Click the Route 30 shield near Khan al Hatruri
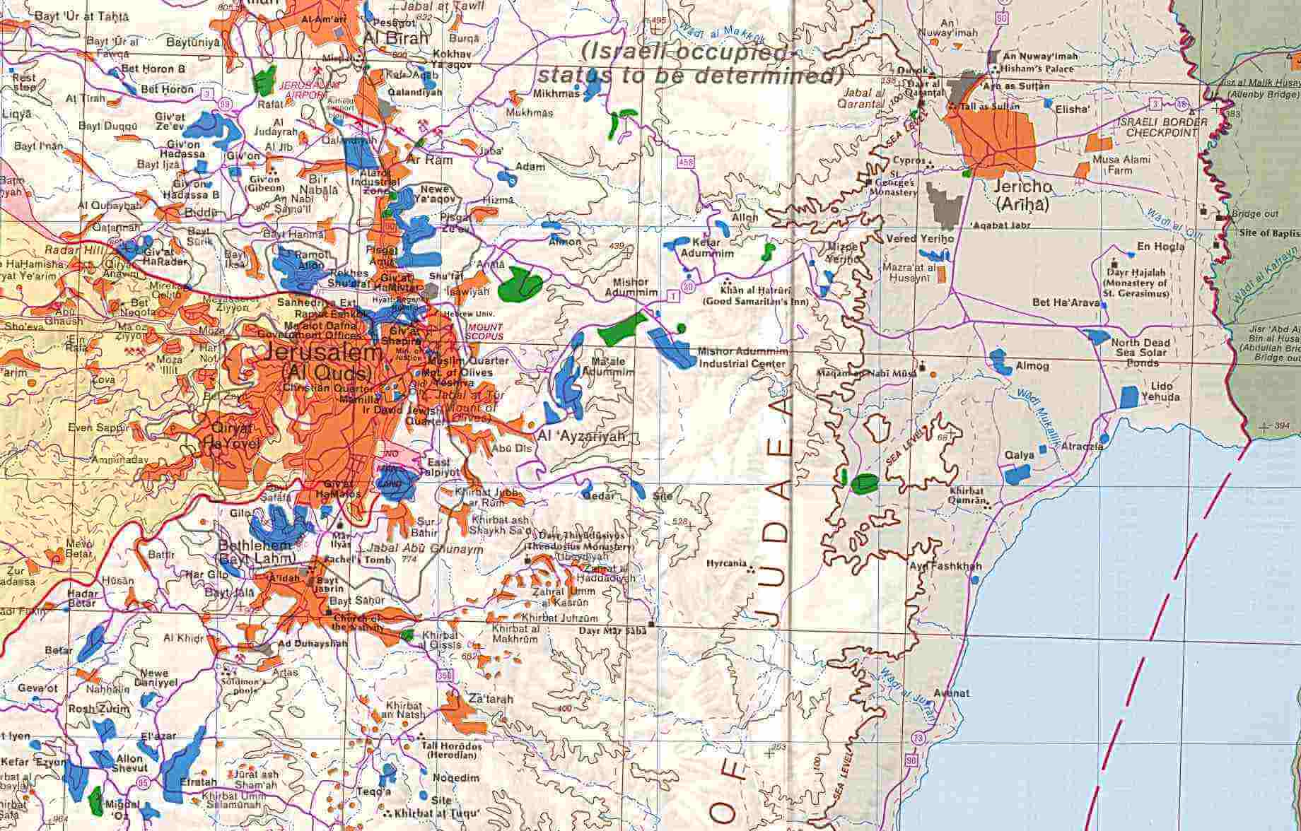Screen dimensions: 1301x831 coord(688,285)
